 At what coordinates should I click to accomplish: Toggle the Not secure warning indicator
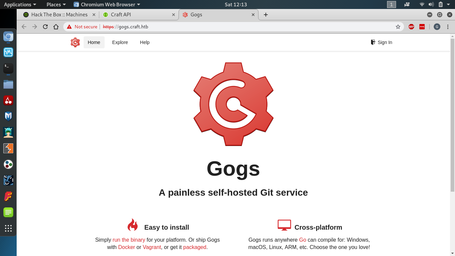[82, 27]
